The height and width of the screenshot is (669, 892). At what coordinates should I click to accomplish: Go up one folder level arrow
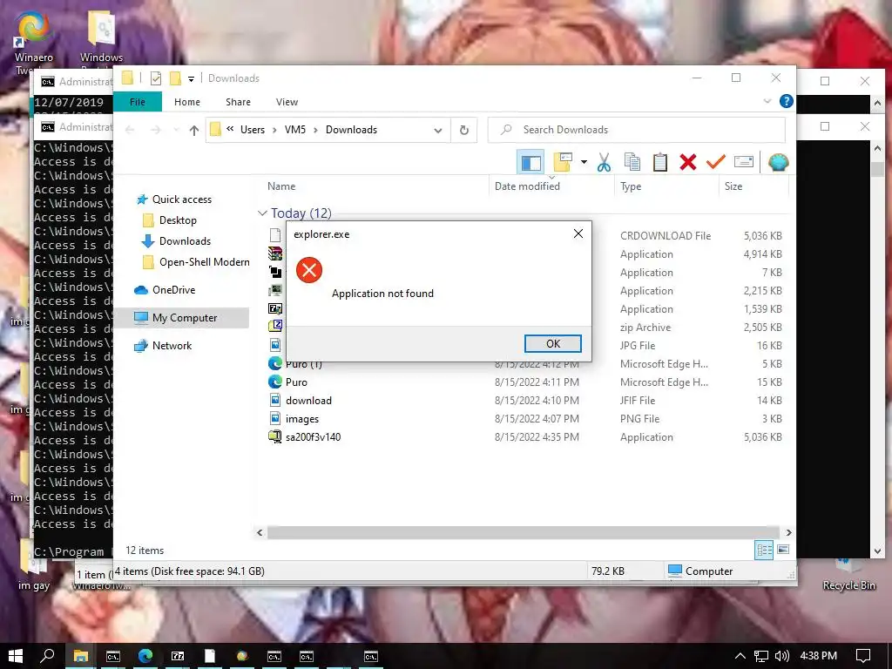[x=194, y=131]
